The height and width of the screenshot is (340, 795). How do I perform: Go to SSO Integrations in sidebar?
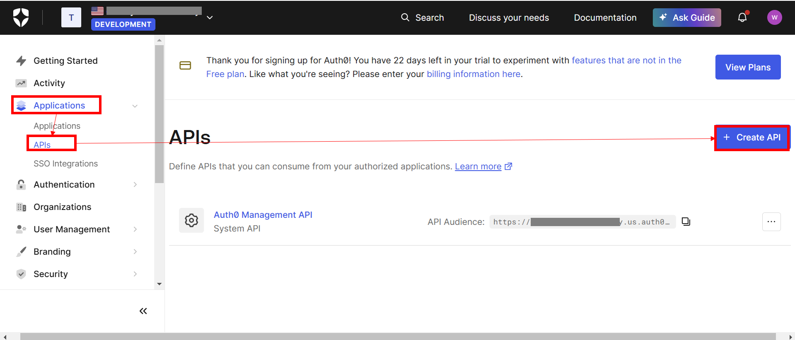click(65, 164)
